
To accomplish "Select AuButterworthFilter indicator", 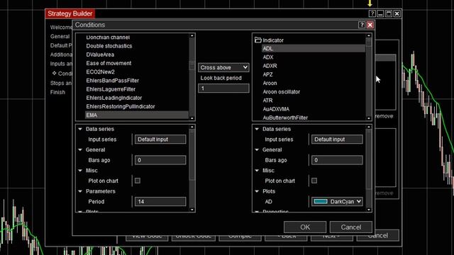I will (285, 118).
